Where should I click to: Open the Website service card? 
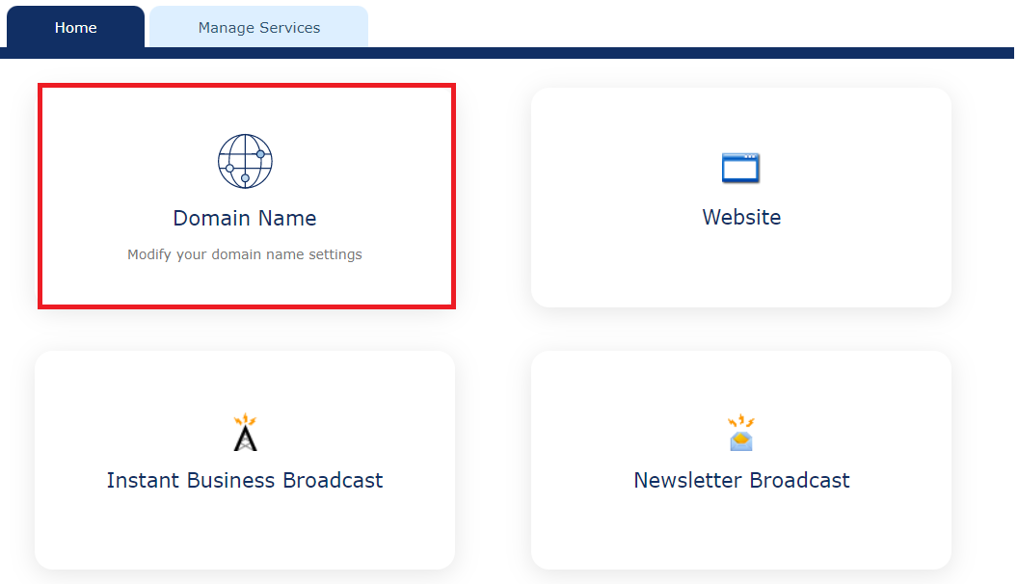tap(740, 197)
